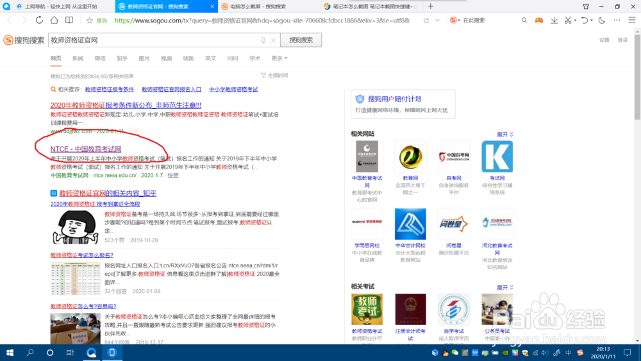Viewport: 641px width, 361px height.
Task: Open NTCE - 中国教育考试网 result
Action: point(86,149)
